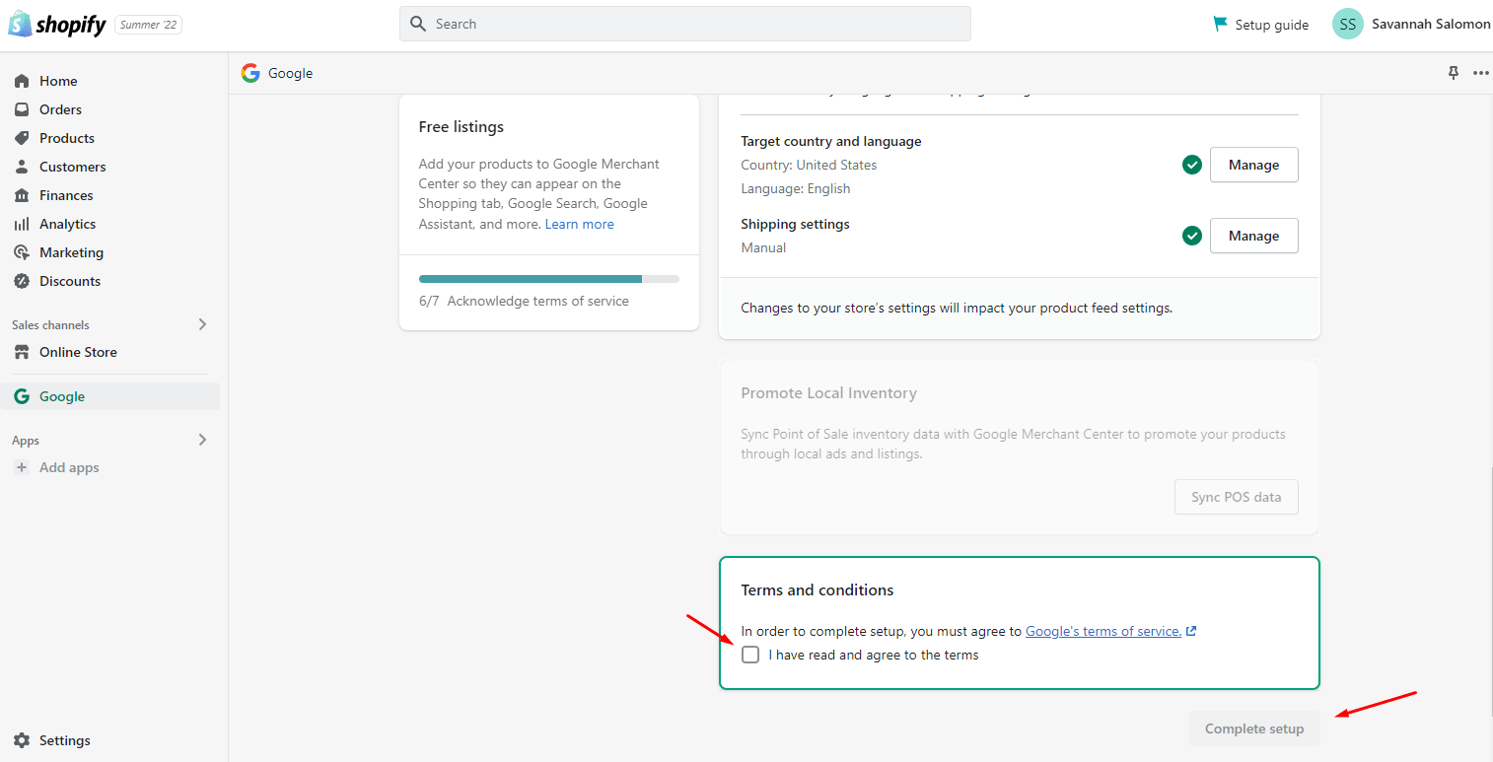
Task: Open Finances in the sidebar
Action: coord(66,195)
